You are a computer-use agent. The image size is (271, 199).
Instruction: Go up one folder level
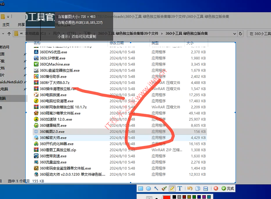click(x=9, y=34)
